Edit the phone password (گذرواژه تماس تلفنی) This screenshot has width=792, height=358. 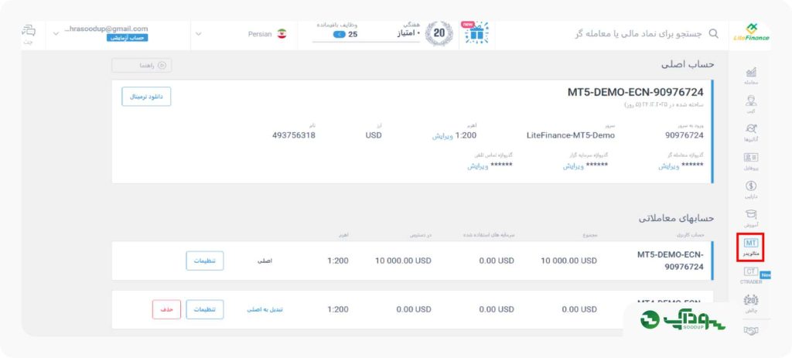click(477, 165)
